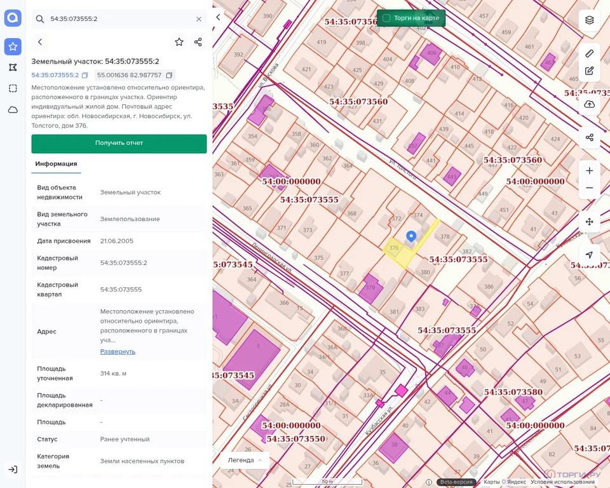
Task: Clear the cadastral number search field
Action: pos(199,19)
